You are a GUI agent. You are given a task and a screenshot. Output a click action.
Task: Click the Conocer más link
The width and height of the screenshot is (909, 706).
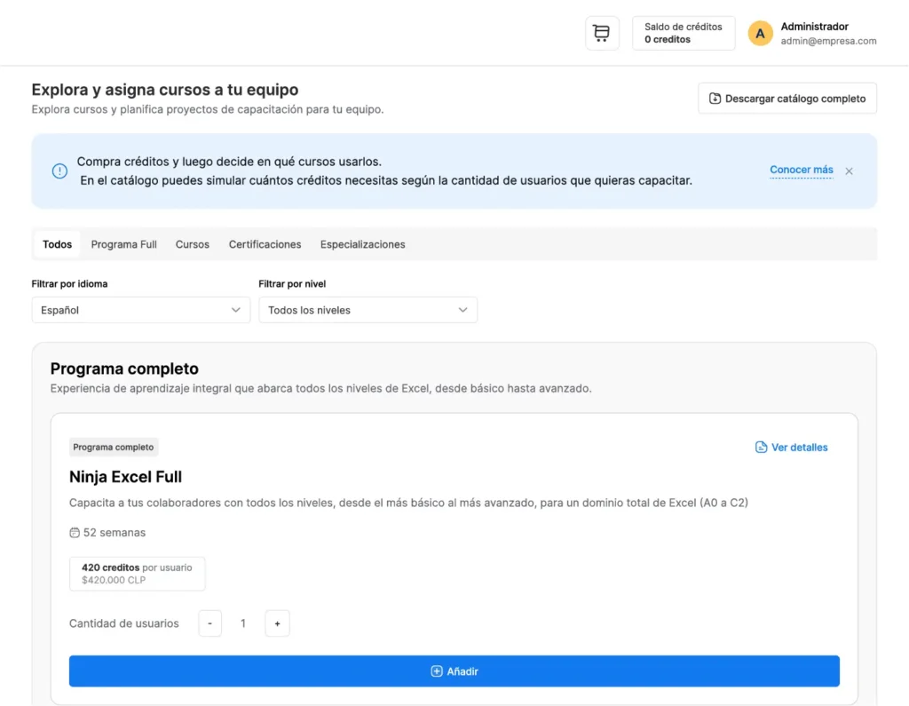(x=801, y=170)
